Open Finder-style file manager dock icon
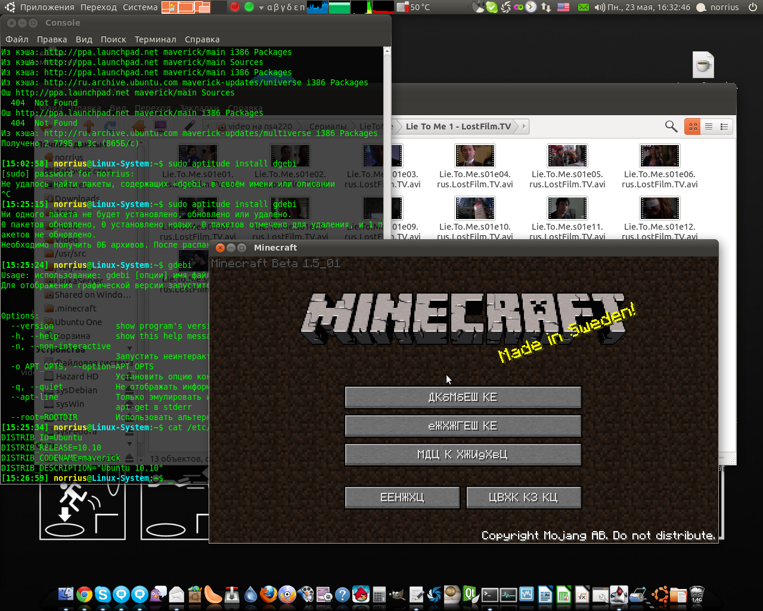Image resolution: width=763 pixels, height=611 pixels. point(66,594)
